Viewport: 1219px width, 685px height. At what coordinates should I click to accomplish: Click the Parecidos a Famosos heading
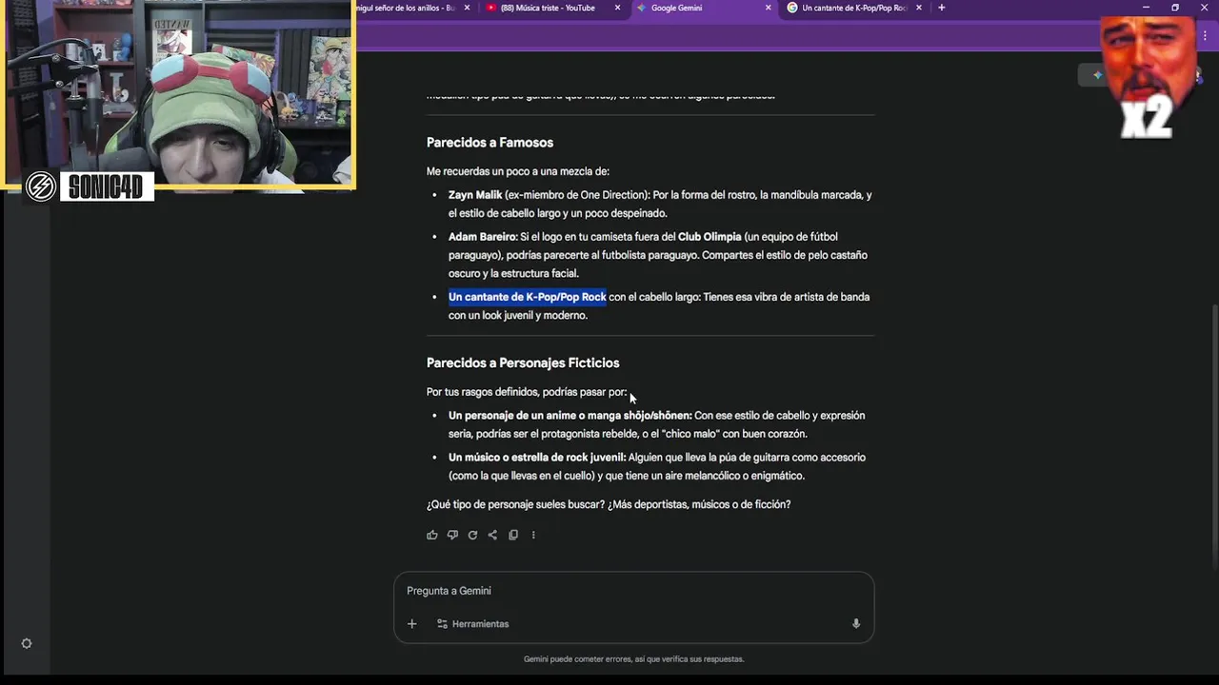490,143
